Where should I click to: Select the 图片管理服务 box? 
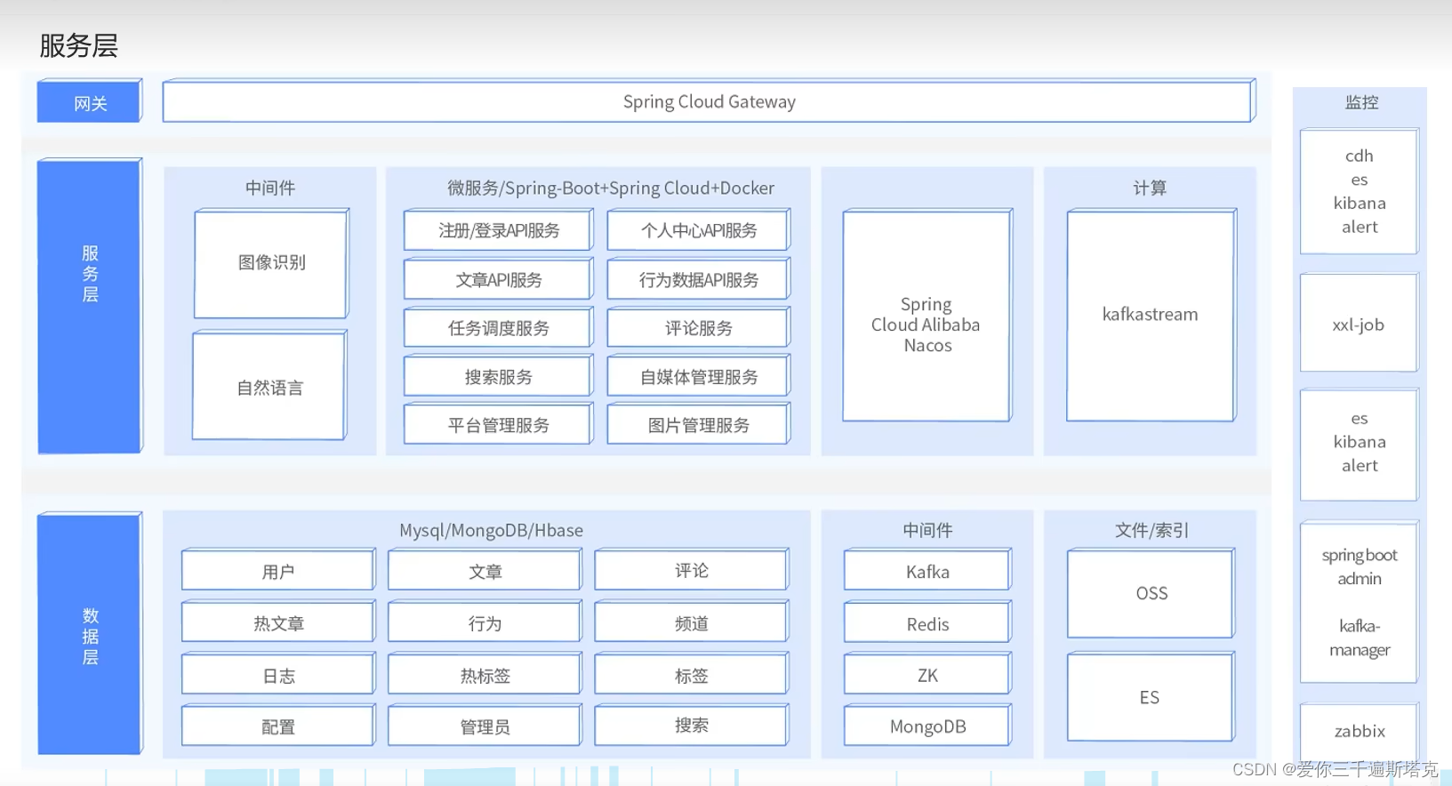[x=699, y=424]
